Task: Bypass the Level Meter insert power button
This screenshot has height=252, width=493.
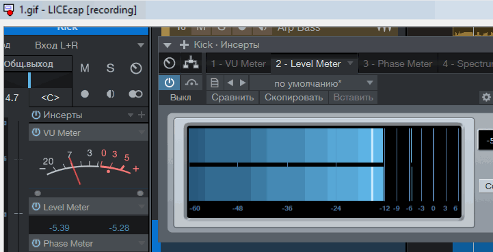Action: 36,207
